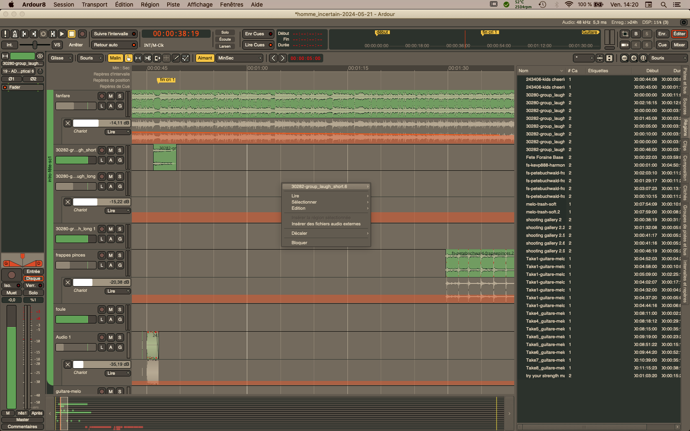
Task: Click zoom to session icon
Action: [x=643, y=58]
